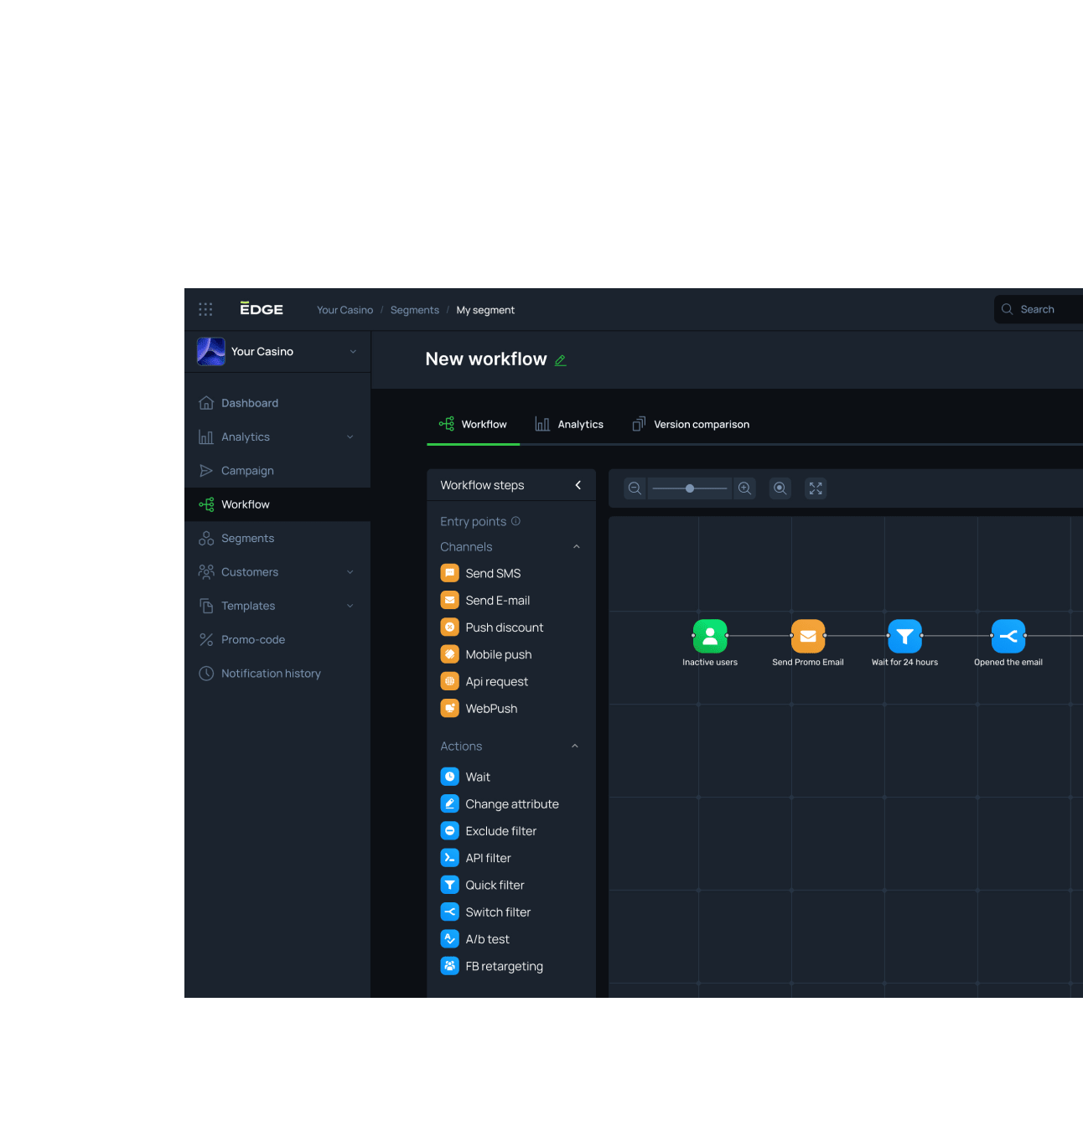Click the edit pencil next to New workflow
This screenshot has height=1126, width=1083.
click(561, 360)
